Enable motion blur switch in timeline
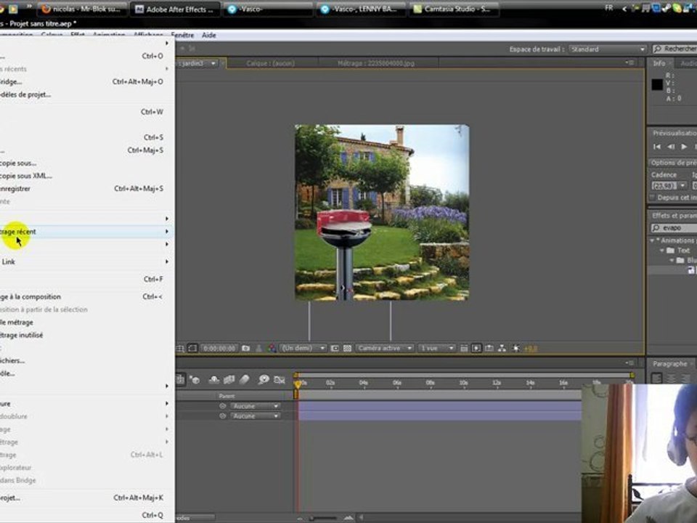697x523 pixels. pos(245,379)
